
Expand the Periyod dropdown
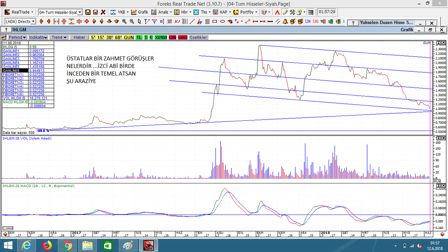17,37
